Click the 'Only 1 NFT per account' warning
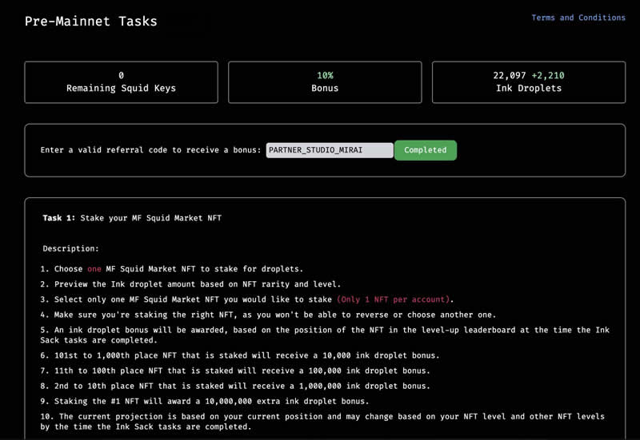 coord(393,299)
